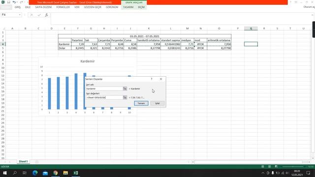315x177 pixels.
Task: Click the formula bar confirm checkmark icon
Action: [39, 15]
